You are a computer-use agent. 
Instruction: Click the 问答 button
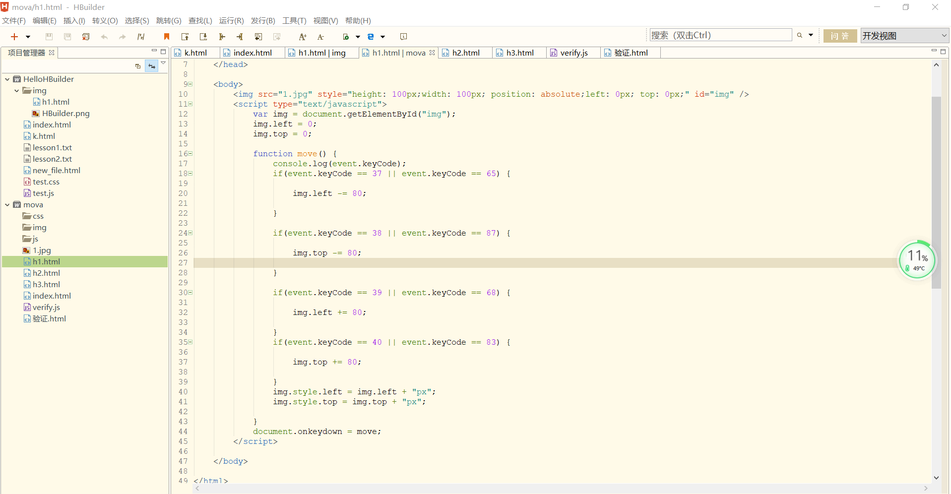(x=839, y=35)
